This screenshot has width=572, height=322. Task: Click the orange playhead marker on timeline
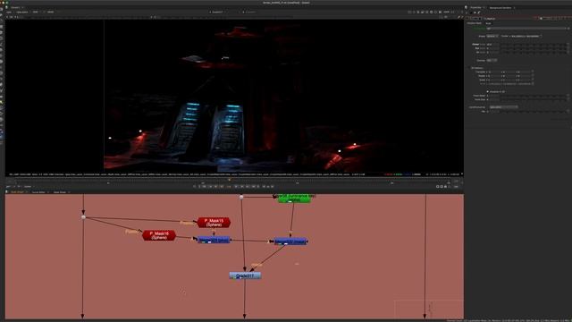pos(229,180)
